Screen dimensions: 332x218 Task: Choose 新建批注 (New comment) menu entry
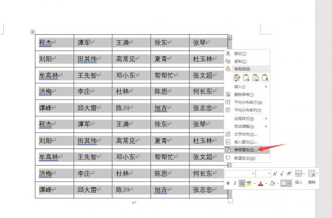click(x=247, y=158)
